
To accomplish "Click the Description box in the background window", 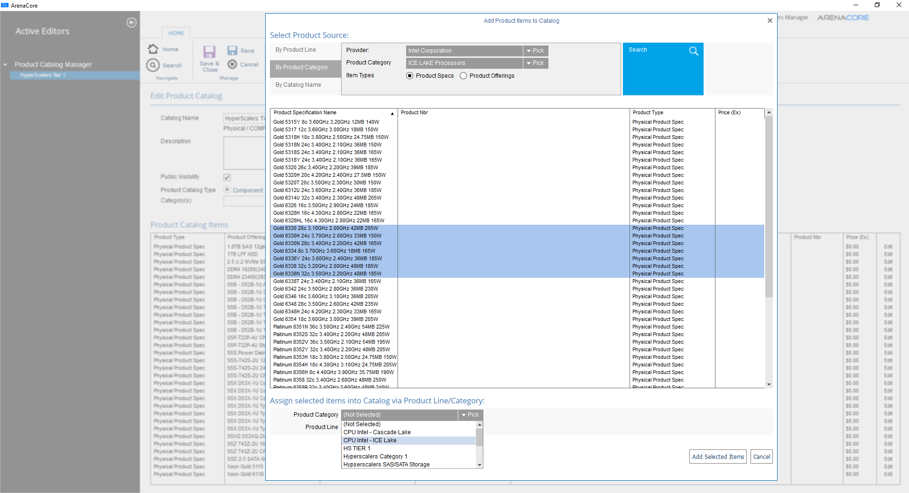I will tap(244, 153).
